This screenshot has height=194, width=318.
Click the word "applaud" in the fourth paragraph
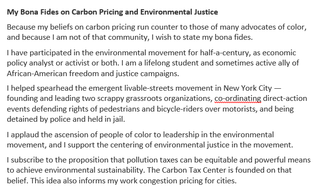(x=25, y=135)
